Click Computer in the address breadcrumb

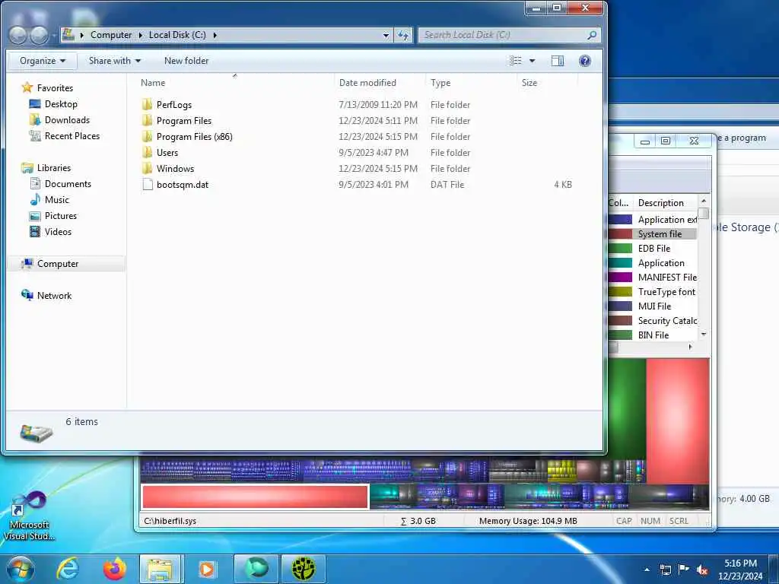pos(111,35)
